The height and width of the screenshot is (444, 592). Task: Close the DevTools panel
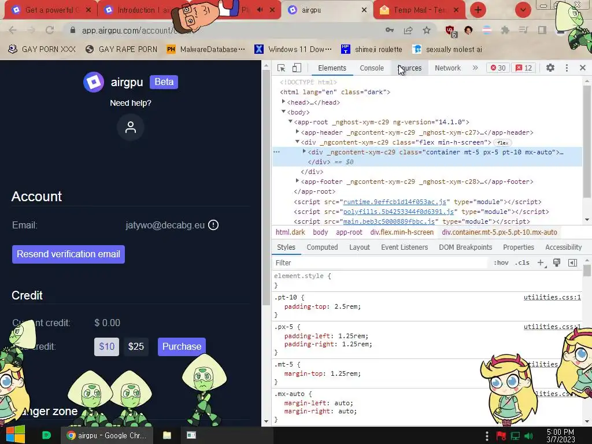pyautogui.click(x=583, y=68)
